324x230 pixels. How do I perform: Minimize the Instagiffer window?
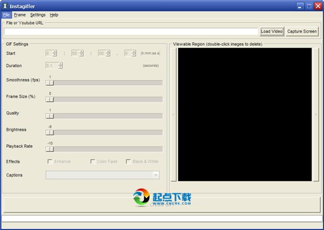click(x=300, y=6)
